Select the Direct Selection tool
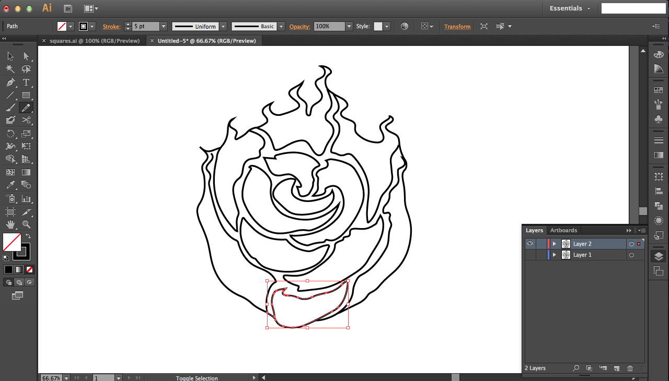 (x=26, y=56)
